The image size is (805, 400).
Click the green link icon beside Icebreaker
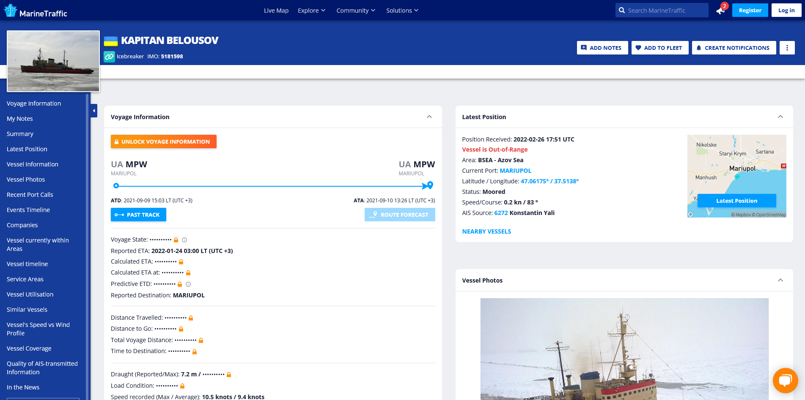pyautogui.click(x=109, y=57)
